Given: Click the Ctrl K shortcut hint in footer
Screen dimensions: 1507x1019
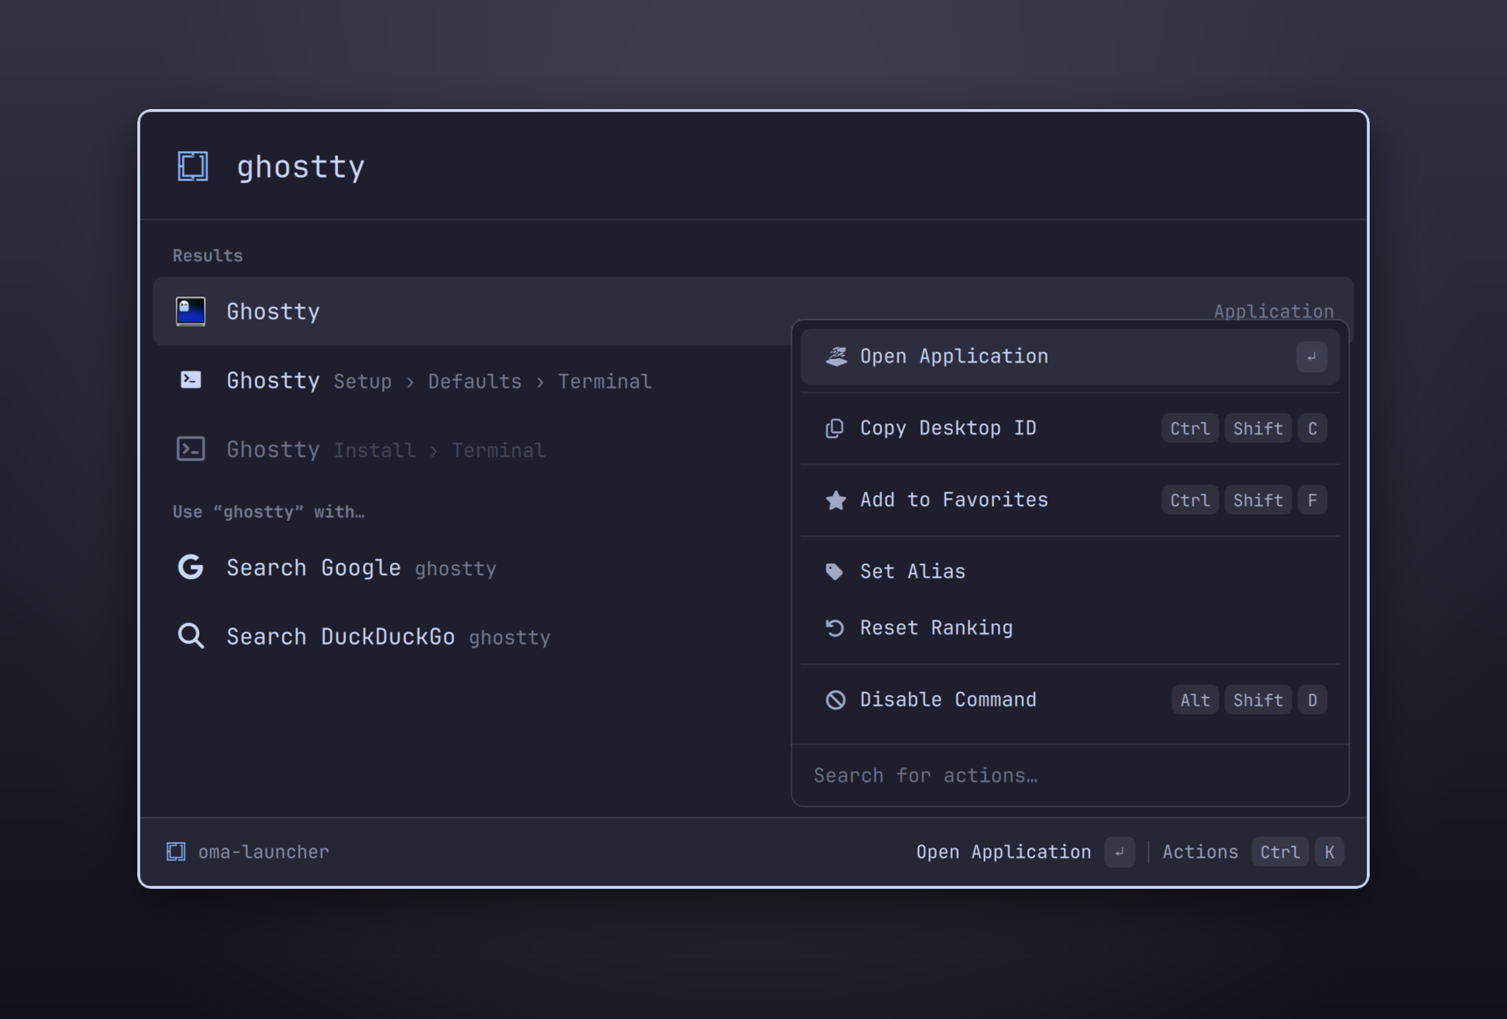Looking at the screenshot, I should pyautogui.click(x=1297, y=852).
